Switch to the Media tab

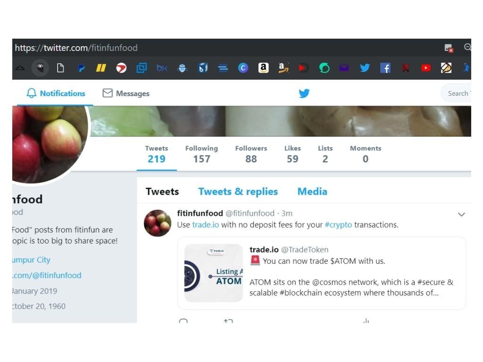click(312, 191)
